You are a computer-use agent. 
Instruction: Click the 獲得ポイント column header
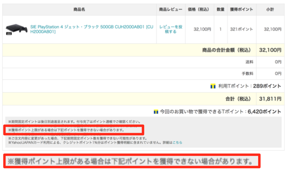pos(242,10)
